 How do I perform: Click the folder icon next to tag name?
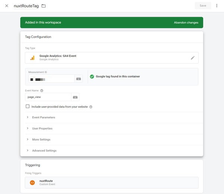click(44, 6)
